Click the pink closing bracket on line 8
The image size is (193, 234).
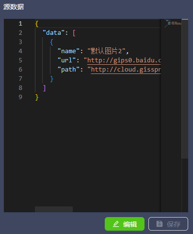[44, 88]
